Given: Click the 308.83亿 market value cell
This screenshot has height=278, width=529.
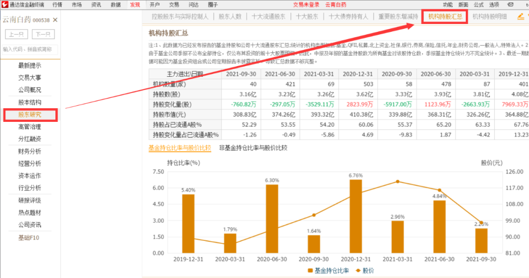Looking at the screenshot, I should (241, 115).
